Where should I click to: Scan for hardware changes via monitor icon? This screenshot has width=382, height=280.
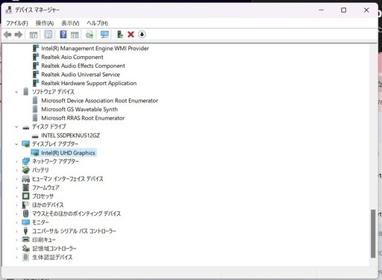click(104, 34)
